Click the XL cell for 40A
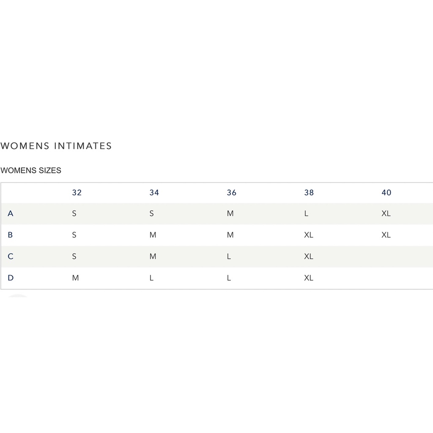 pos(386,214)
